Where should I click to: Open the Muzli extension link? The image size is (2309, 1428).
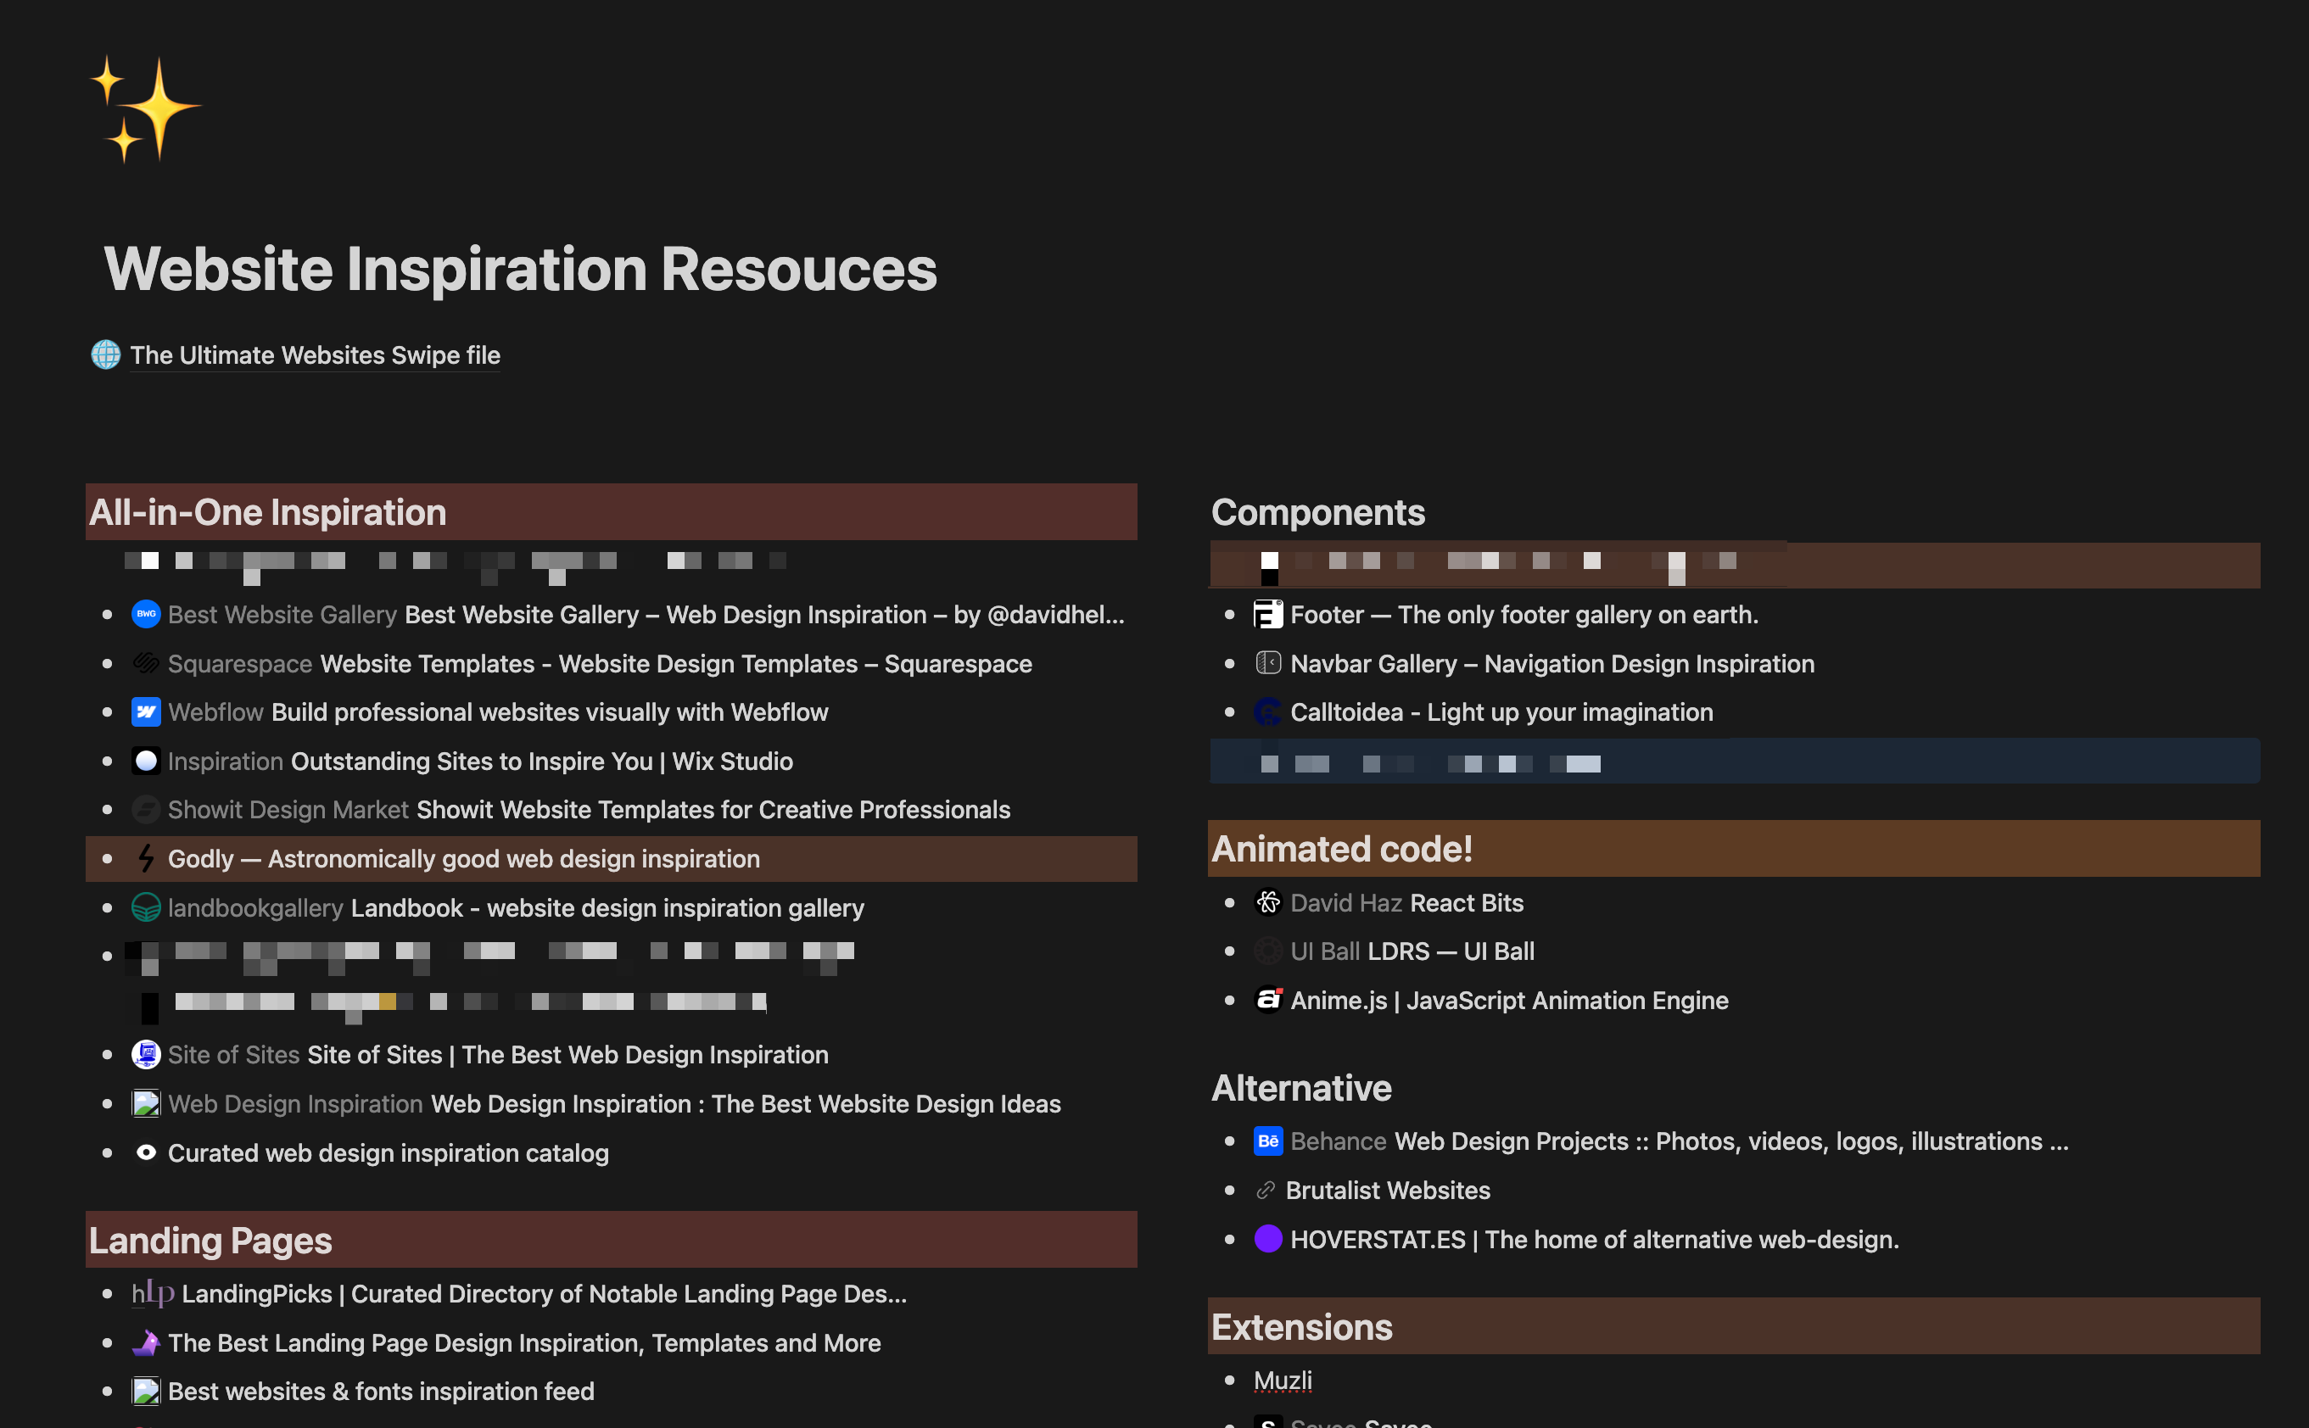click(1282, 1380)
